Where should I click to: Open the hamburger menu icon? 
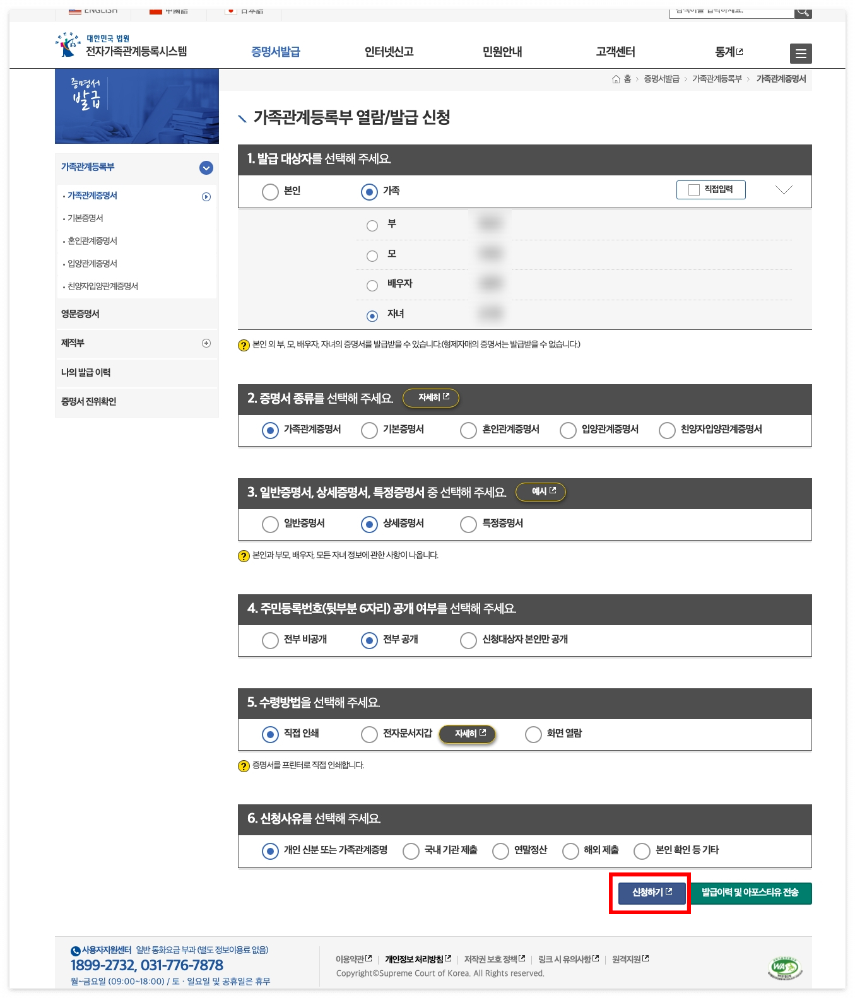point(801,54)
